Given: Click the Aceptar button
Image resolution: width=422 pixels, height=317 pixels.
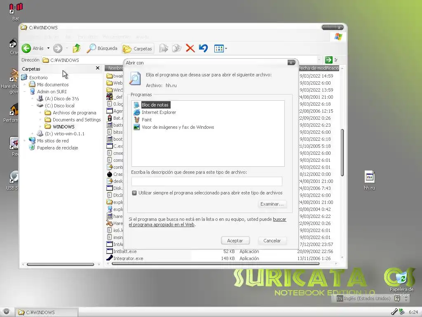Looking at the screenshot, I should [x=235, y=241].
